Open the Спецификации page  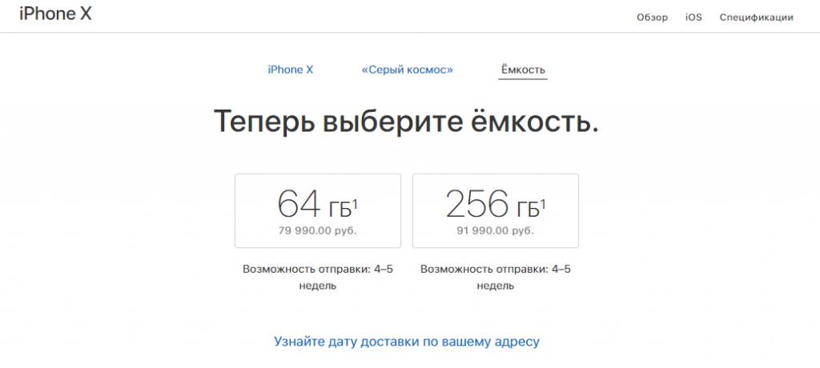pyautogui.click(x=756, y=18)
